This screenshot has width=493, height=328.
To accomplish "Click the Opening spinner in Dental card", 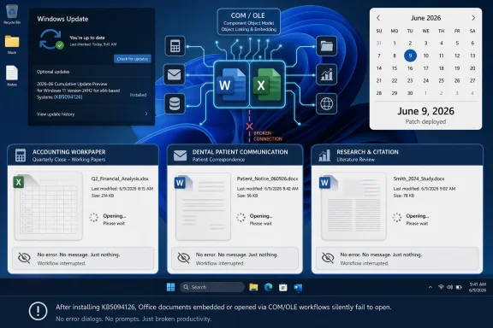I will click(x=241, y=217).
